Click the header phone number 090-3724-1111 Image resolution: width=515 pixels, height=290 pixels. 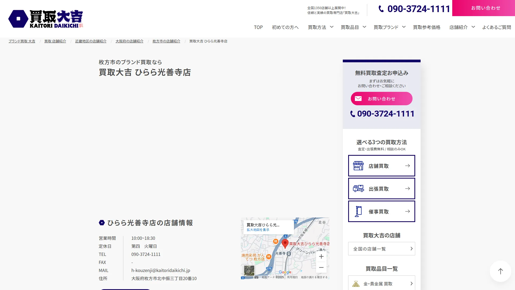click(x=419, y=9)
